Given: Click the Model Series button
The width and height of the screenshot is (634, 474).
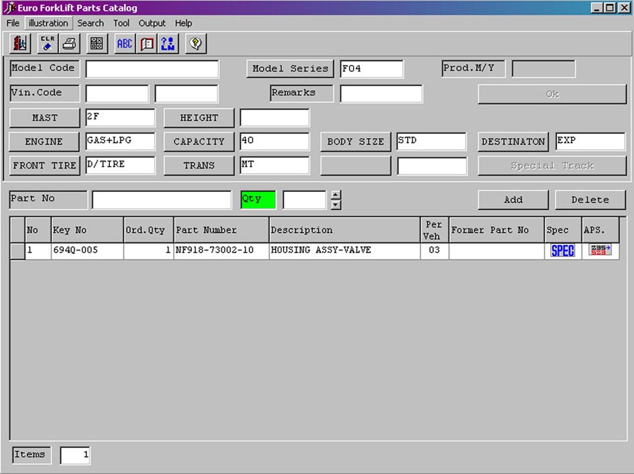Looking at the screenshot, I should (290, 68).
